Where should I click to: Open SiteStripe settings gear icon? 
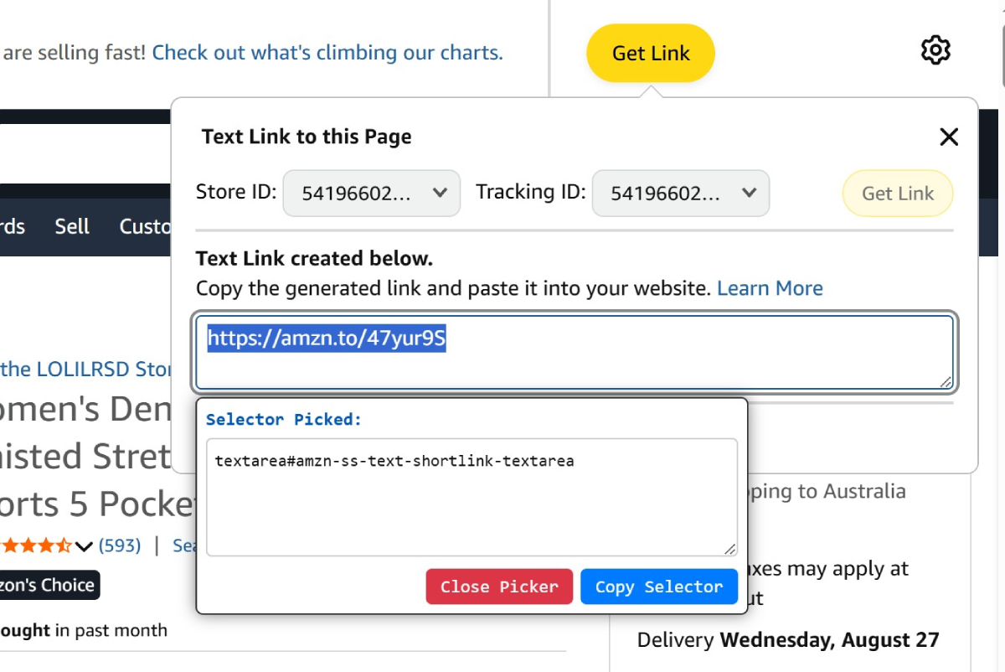coord(935,51)
